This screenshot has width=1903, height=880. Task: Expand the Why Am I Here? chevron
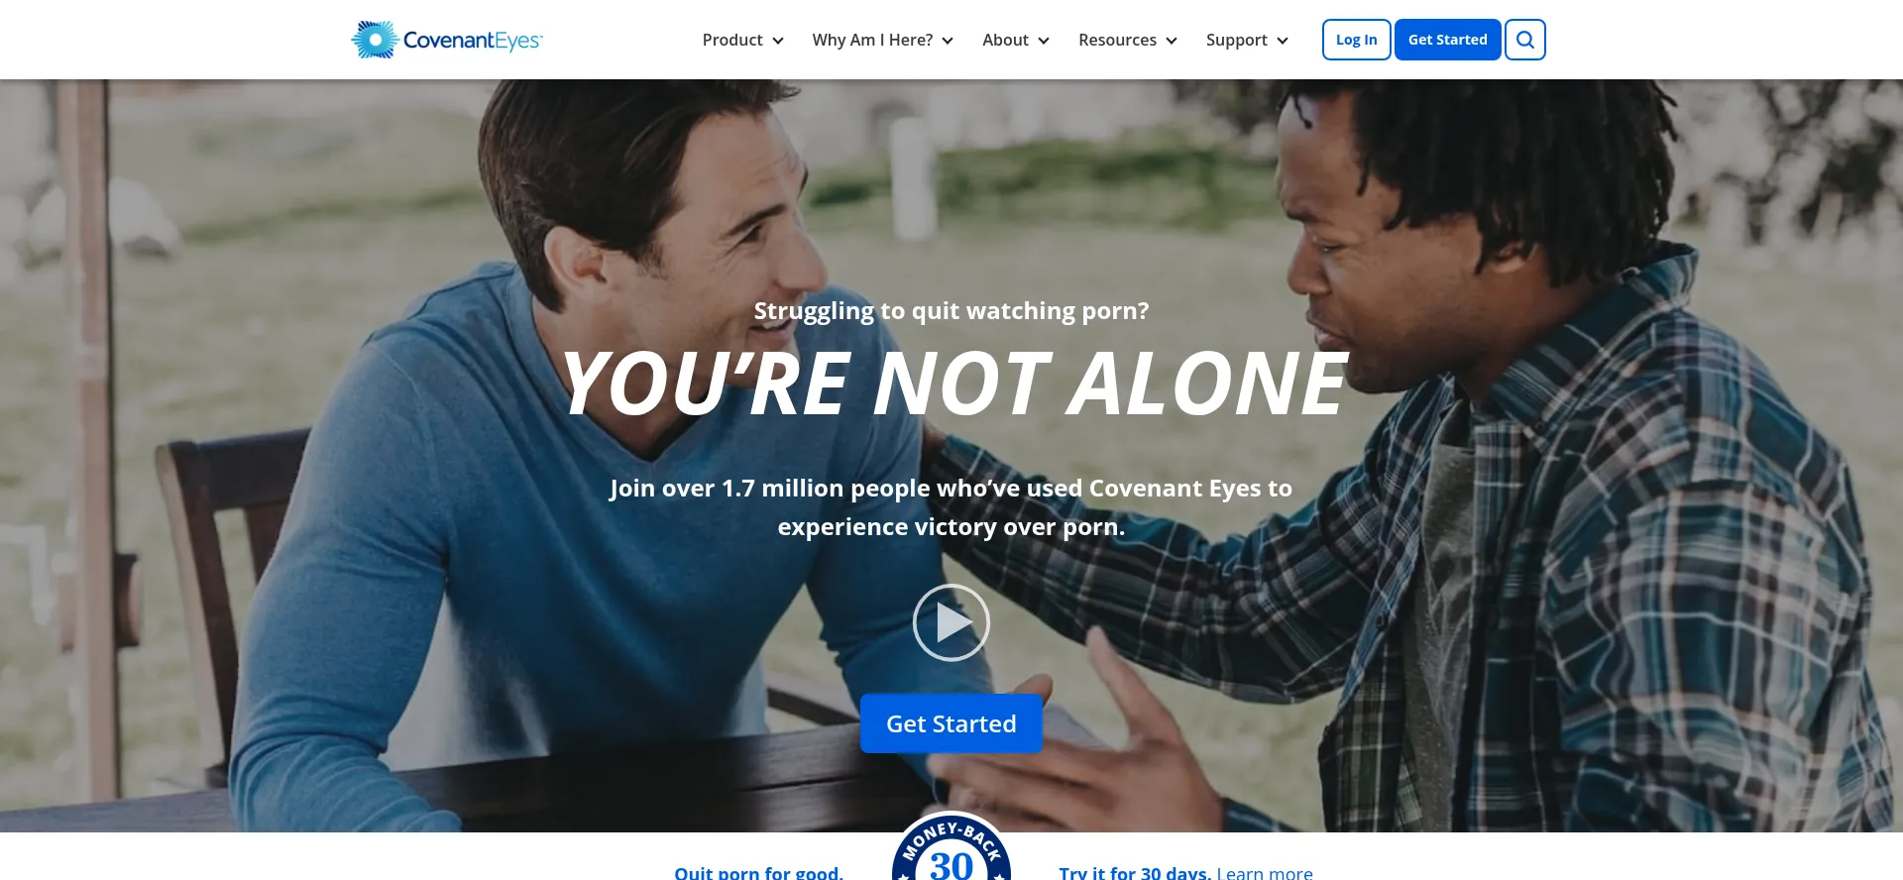pos(948,41)
